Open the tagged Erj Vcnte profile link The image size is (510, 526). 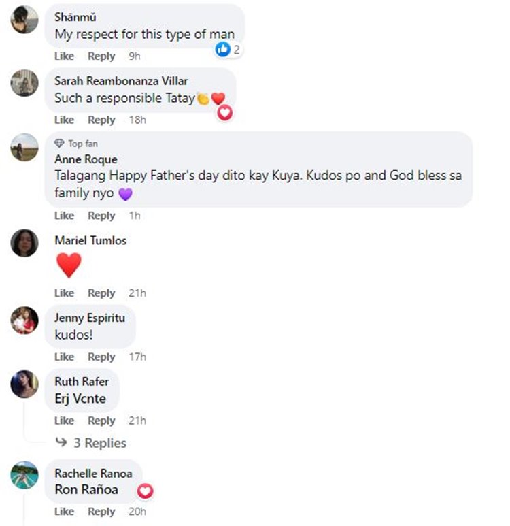80,399
